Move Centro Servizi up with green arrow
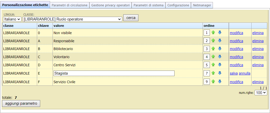The height and width of the screenshot is (113, 270). (213, 65)
